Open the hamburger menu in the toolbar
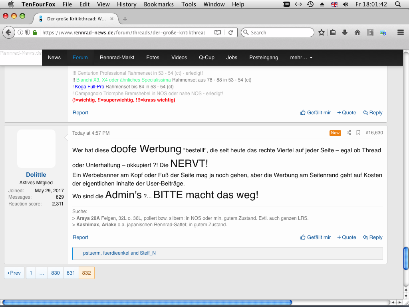409x307 pixels. pos(401,33)
